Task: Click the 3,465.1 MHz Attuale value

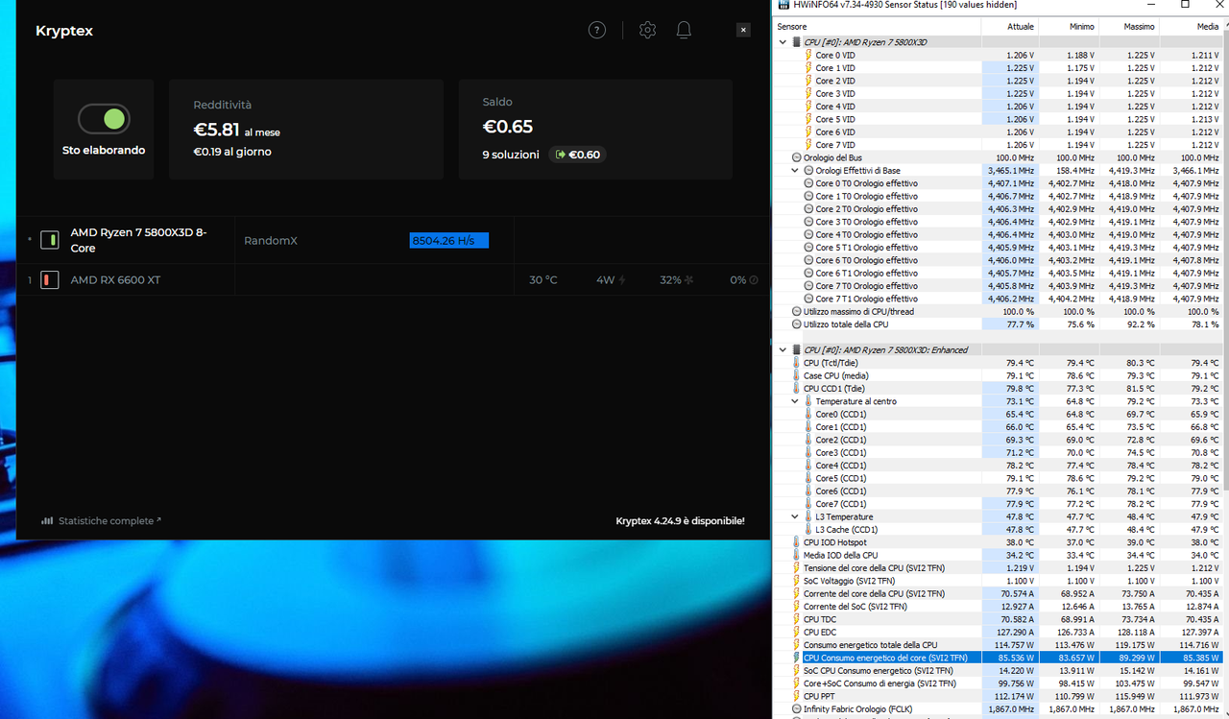Action: click(x=1011, y=171)
